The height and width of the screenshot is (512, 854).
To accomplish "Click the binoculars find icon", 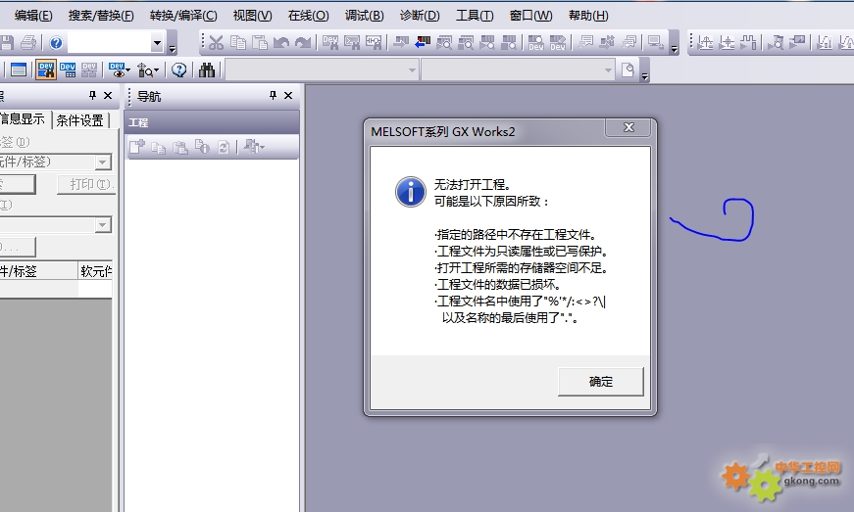I will click(207, 70).
